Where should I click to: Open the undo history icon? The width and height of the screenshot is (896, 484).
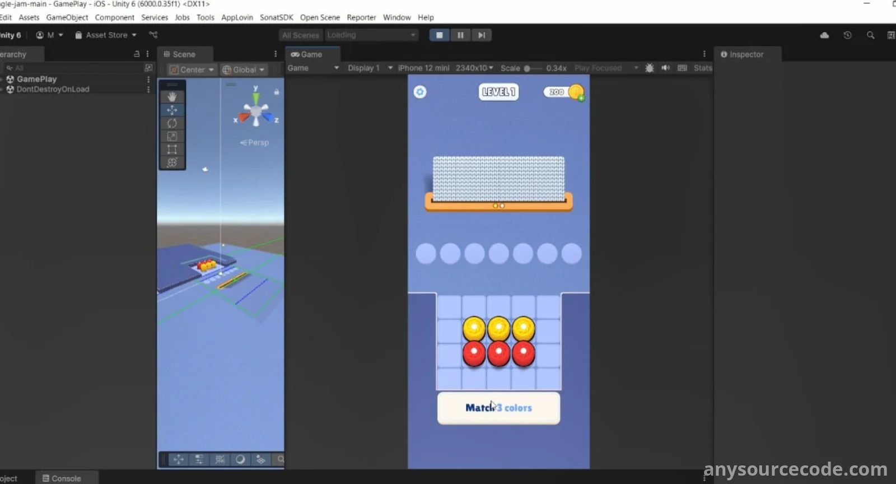coord(847,35)
